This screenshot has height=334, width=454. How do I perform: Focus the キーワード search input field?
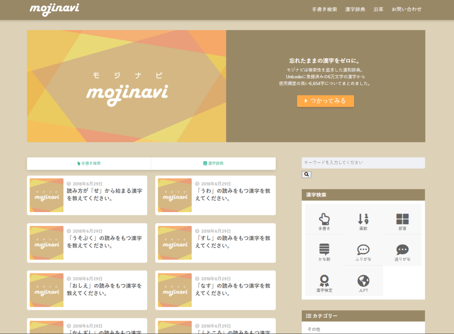click(x=363, y=163)
